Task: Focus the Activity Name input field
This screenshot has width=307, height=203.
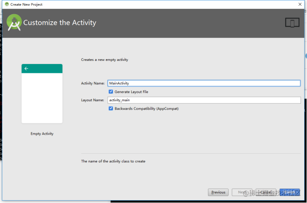Action: click(x=204, y=83)
